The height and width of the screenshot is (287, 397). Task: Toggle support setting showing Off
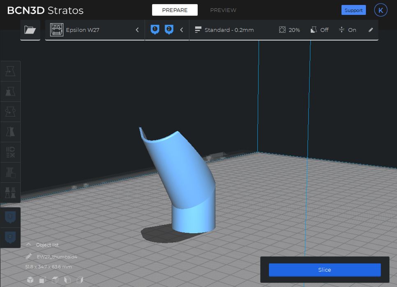(x=319, y=30)
